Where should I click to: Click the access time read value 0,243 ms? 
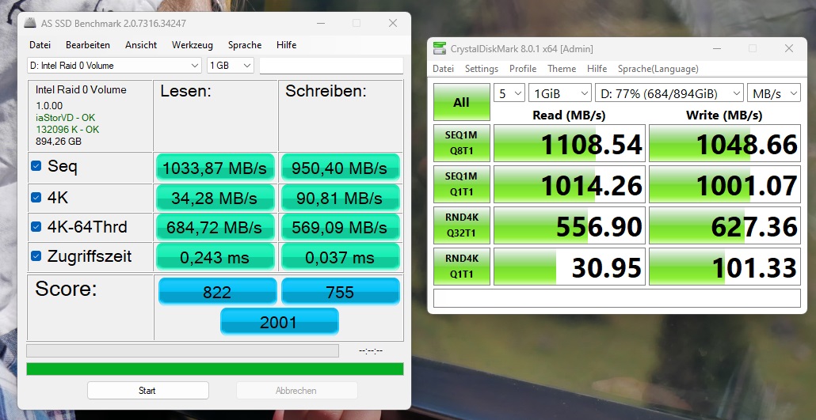(x=215, y=257)
